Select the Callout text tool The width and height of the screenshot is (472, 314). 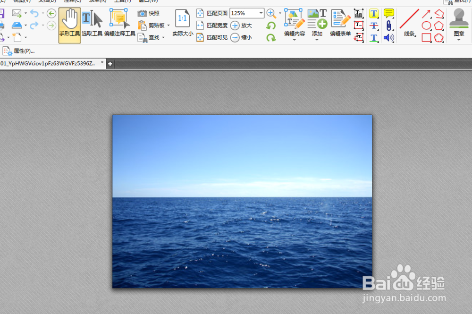(x=358, y=37)
